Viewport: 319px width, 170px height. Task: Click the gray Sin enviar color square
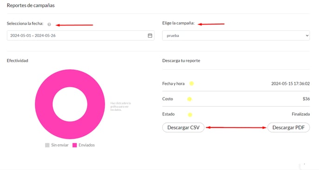pyautogui.click(x=47, y=145)
